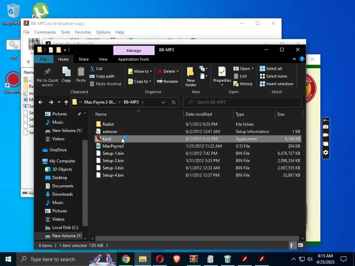
Task: Open Quick Access Toolbar customize dropdown
Action: [65, 50]
